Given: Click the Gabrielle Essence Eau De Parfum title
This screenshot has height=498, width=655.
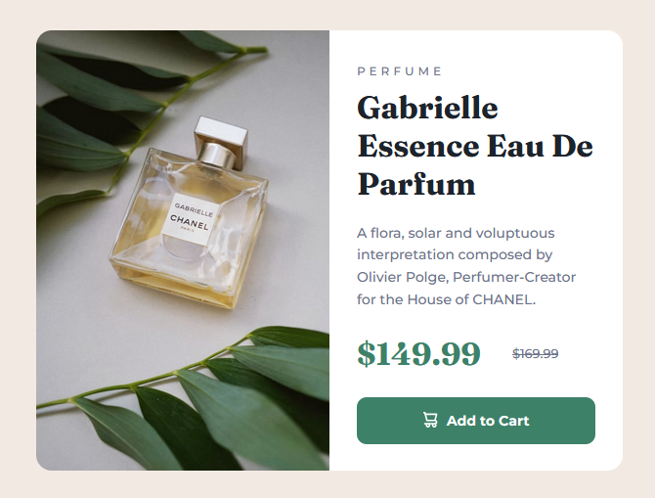Looking at the screenshot, I should [475, 146].
